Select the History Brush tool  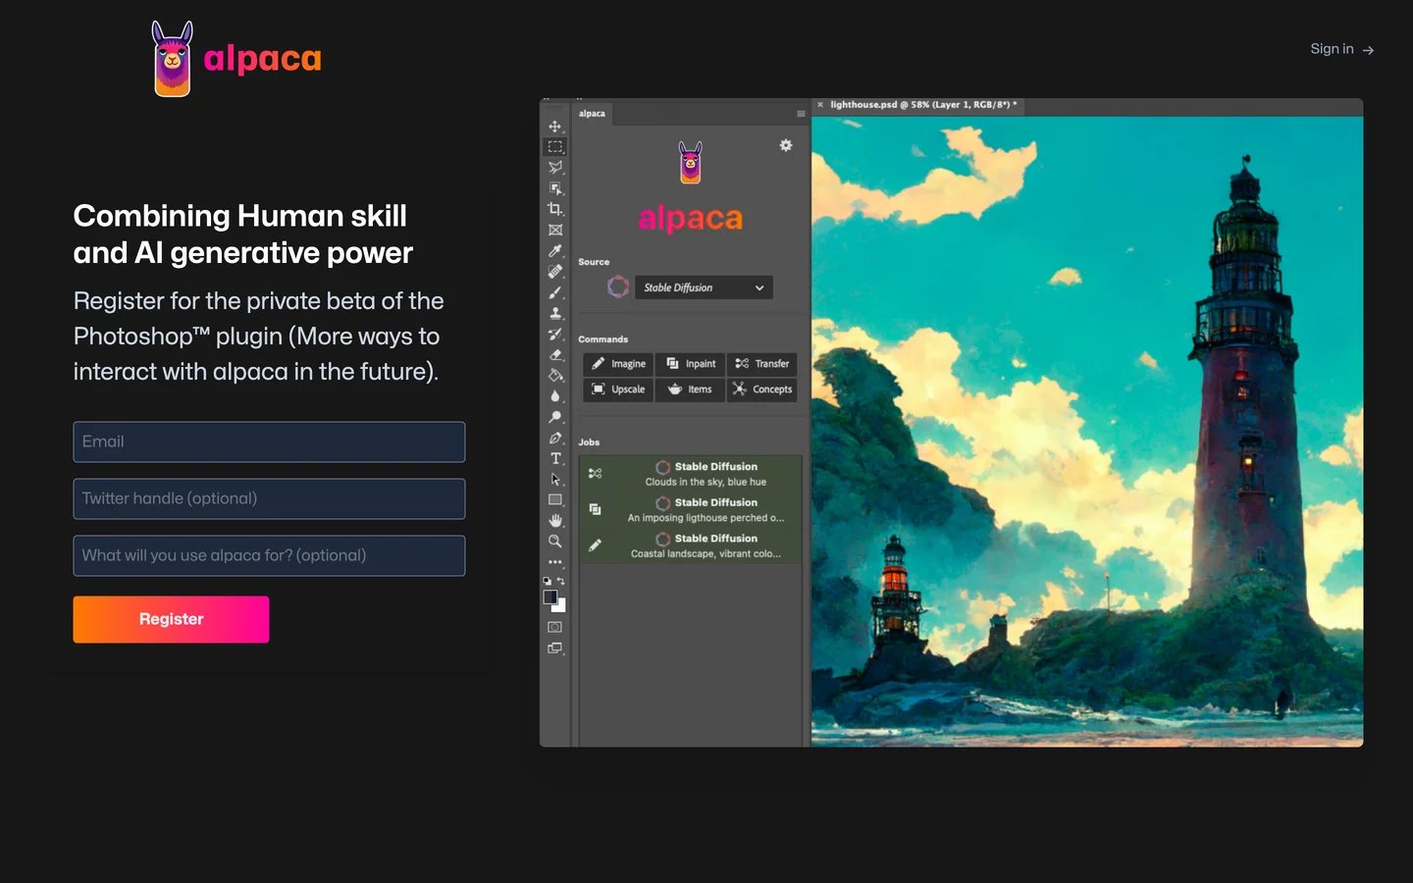[555, 335]
